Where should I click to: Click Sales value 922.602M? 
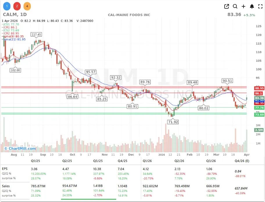coord(150,186)
